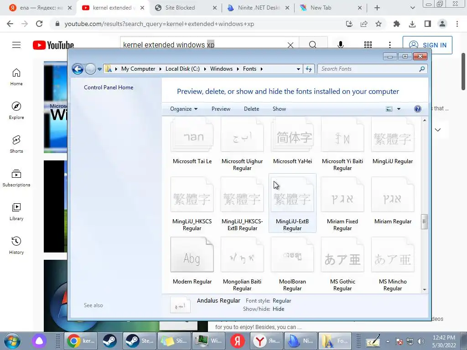Click My Computer in the address breadcrumb

point(138,69)
